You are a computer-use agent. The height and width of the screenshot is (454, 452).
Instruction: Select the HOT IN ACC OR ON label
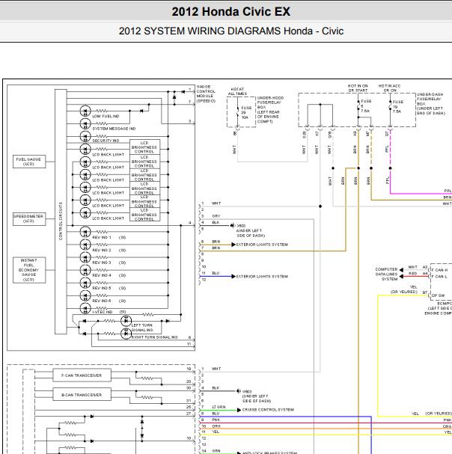(x=390, y=88)
